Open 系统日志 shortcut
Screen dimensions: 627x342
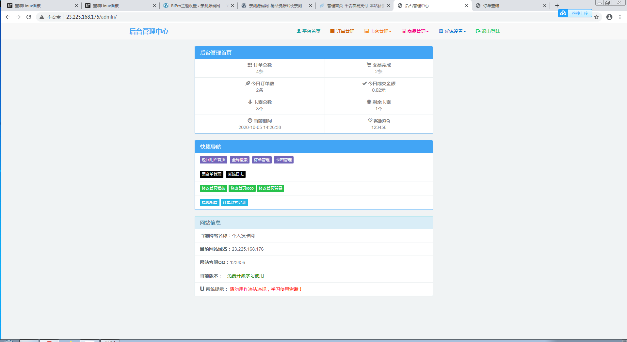[236, 174]
